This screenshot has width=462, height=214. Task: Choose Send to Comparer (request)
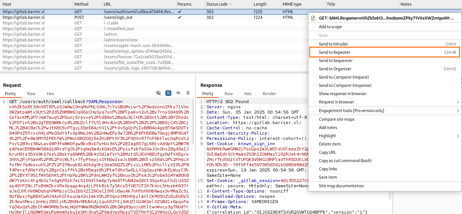pos(384,77)
